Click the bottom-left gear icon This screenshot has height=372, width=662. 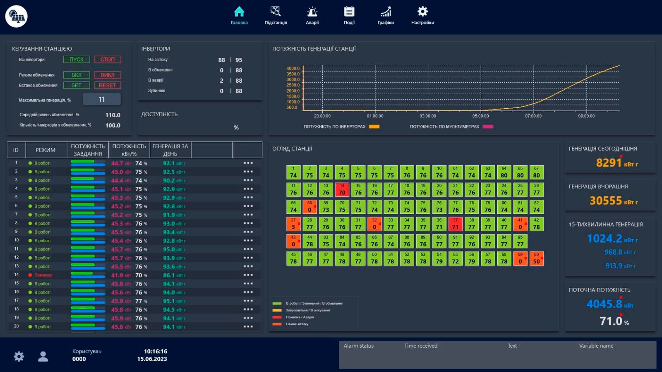pos(19,356)
